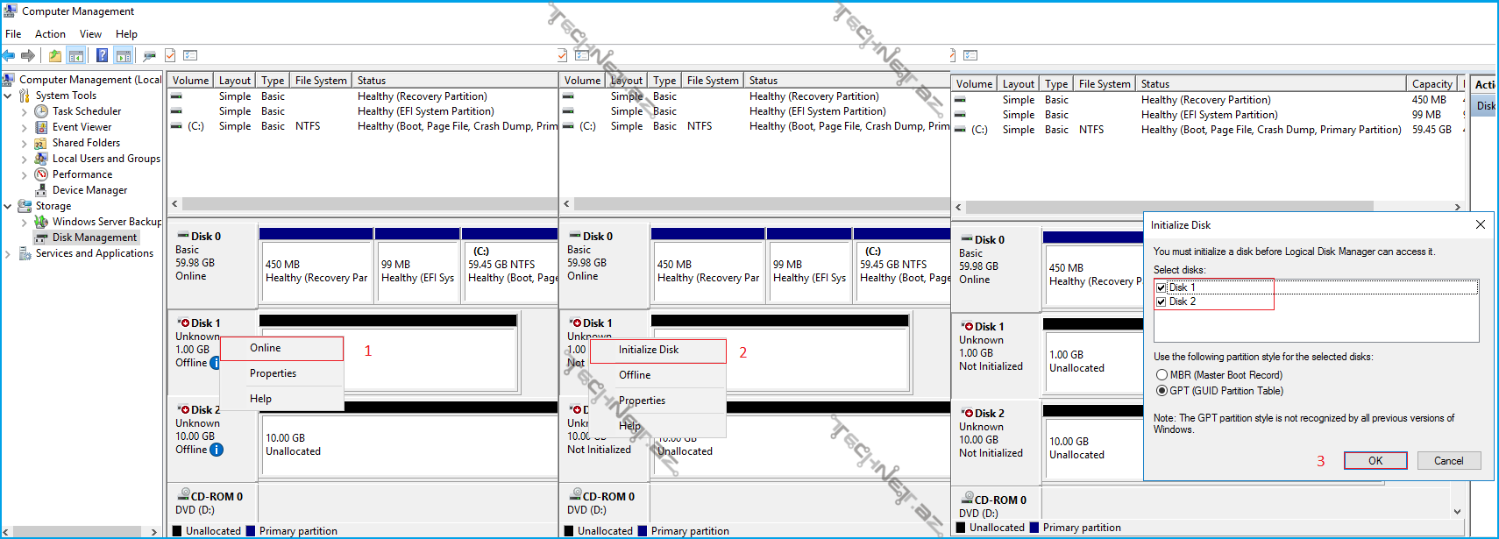
Task: Click the Performance gauge icon
Action: coord(41,174)
